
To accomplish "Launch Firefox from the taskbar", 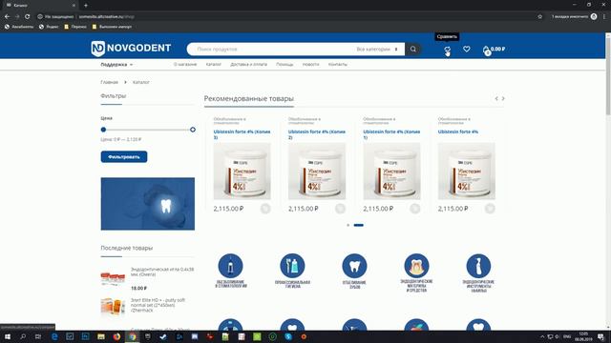I will (x=116, y=336).
